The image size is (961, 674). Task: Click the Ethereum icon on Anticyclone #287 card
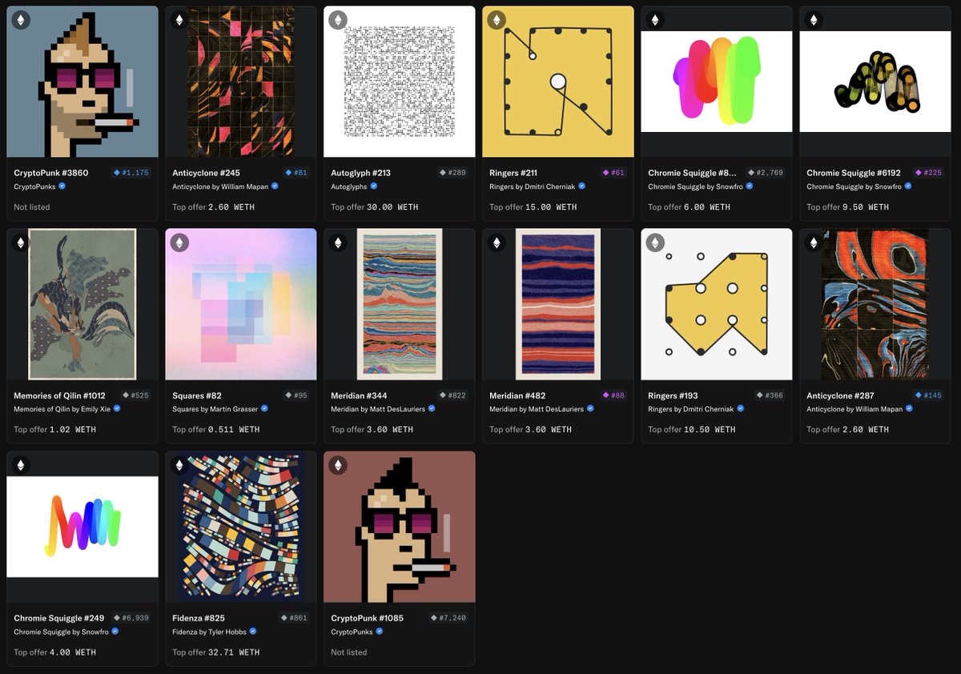coord(814,243)
